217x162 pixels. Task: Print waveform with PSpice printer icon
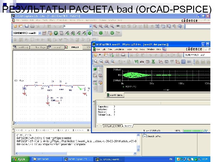[123, 55]
